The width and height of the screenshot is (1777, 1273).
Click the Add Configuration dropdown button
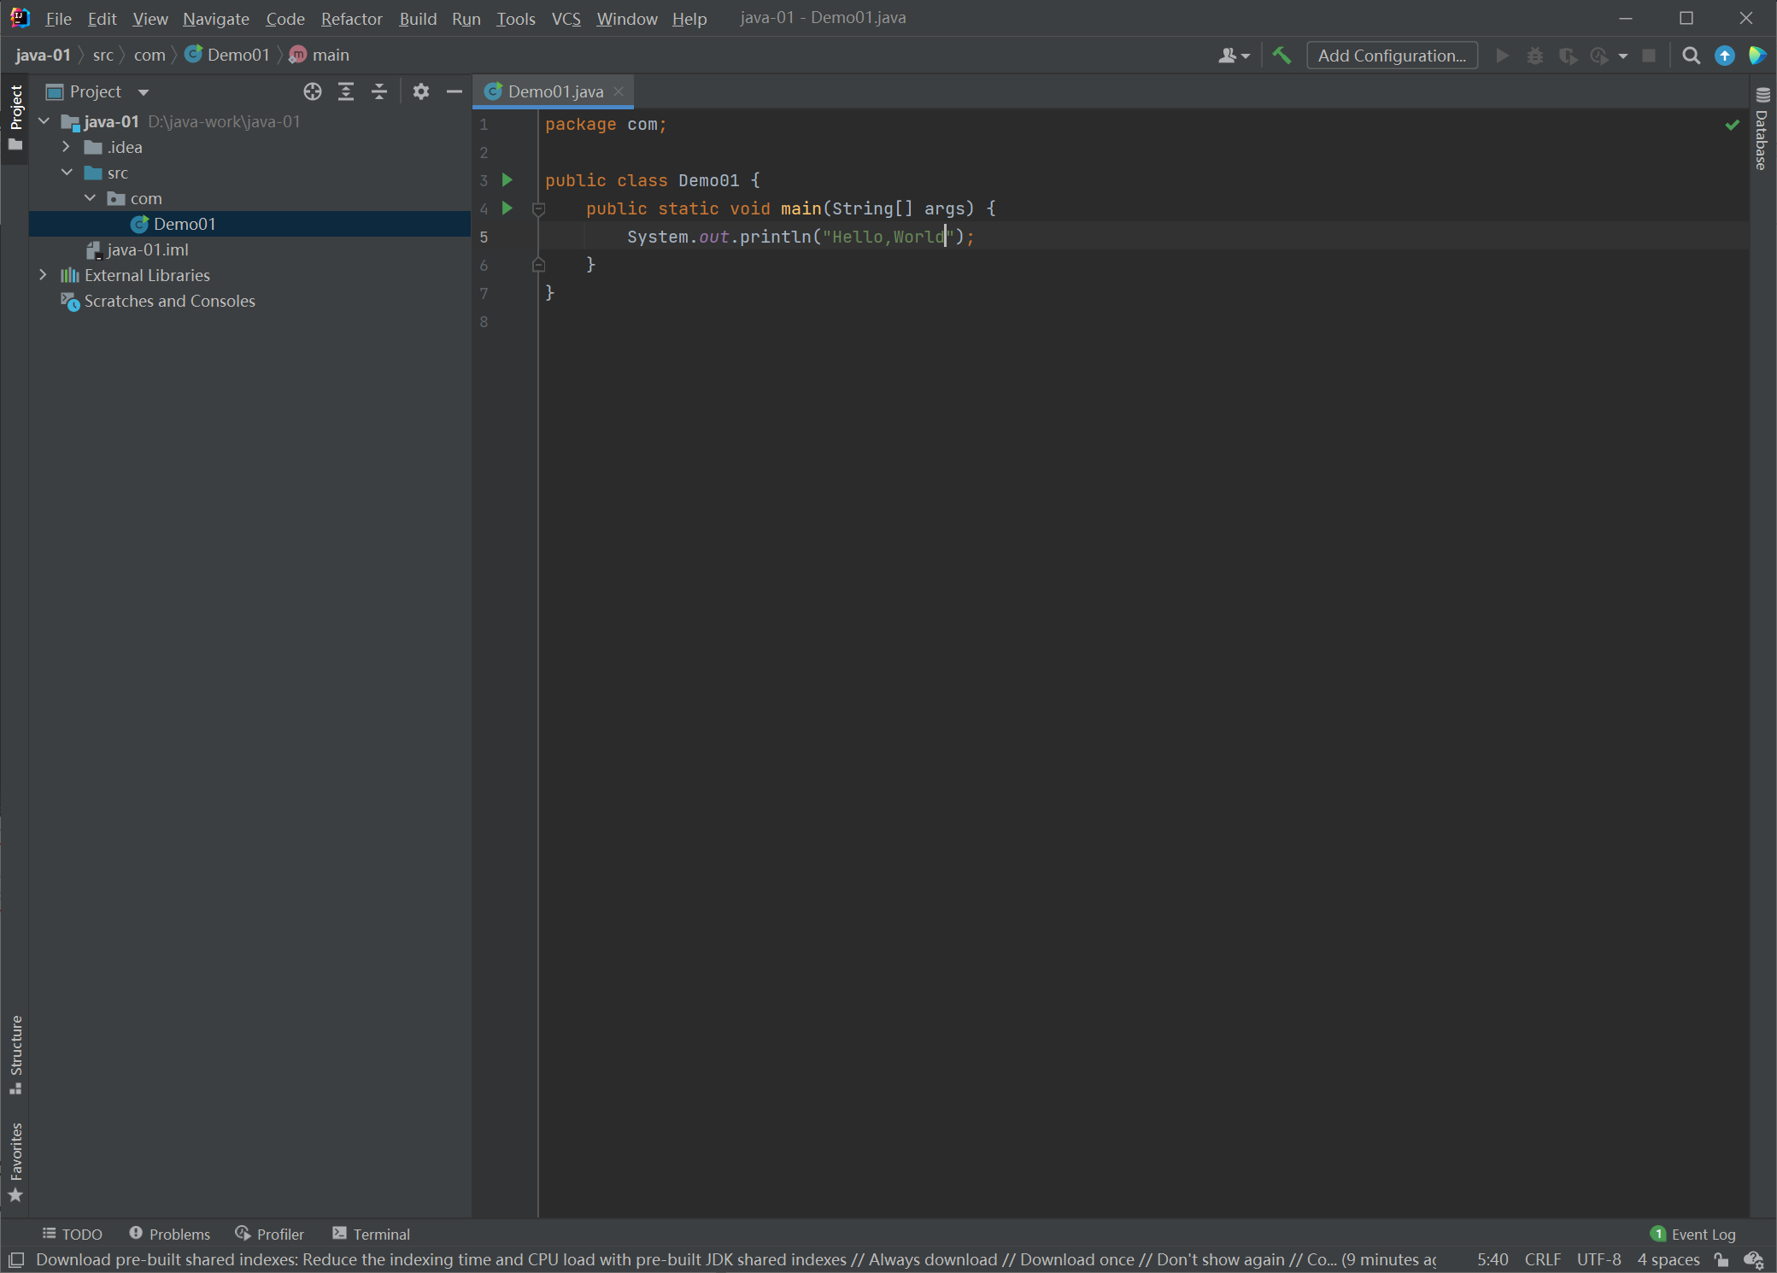point(1392,56)
